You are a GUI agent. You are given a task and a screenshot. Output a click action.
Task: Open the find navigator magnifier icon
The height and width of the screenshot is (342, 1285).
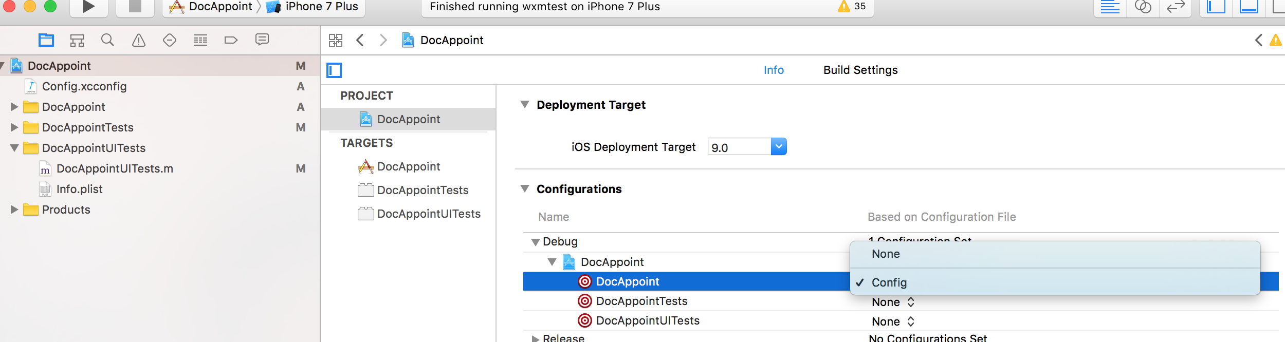click(x=107, y=40)
